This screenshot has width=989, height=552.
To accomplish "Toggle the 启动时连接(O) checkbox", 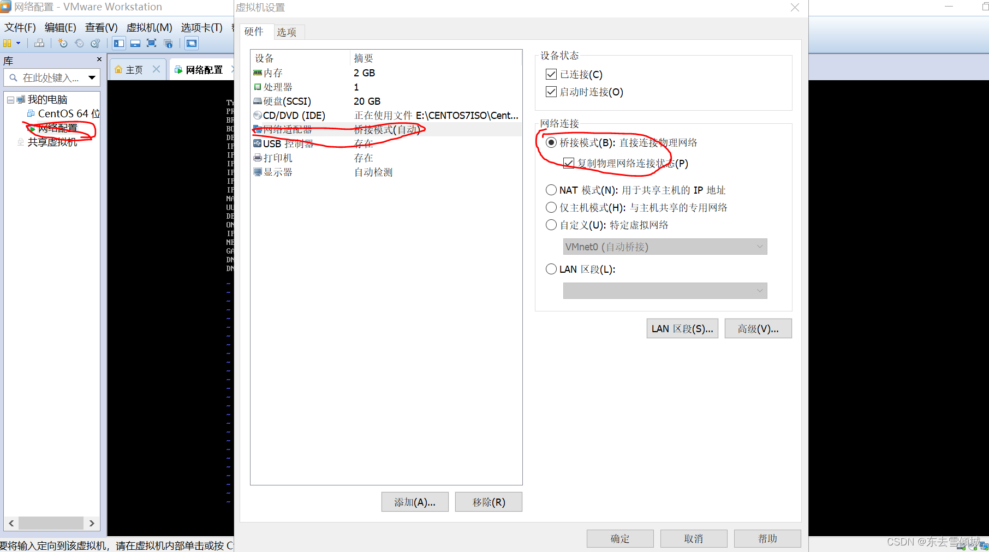I will [x=551, y=92].
